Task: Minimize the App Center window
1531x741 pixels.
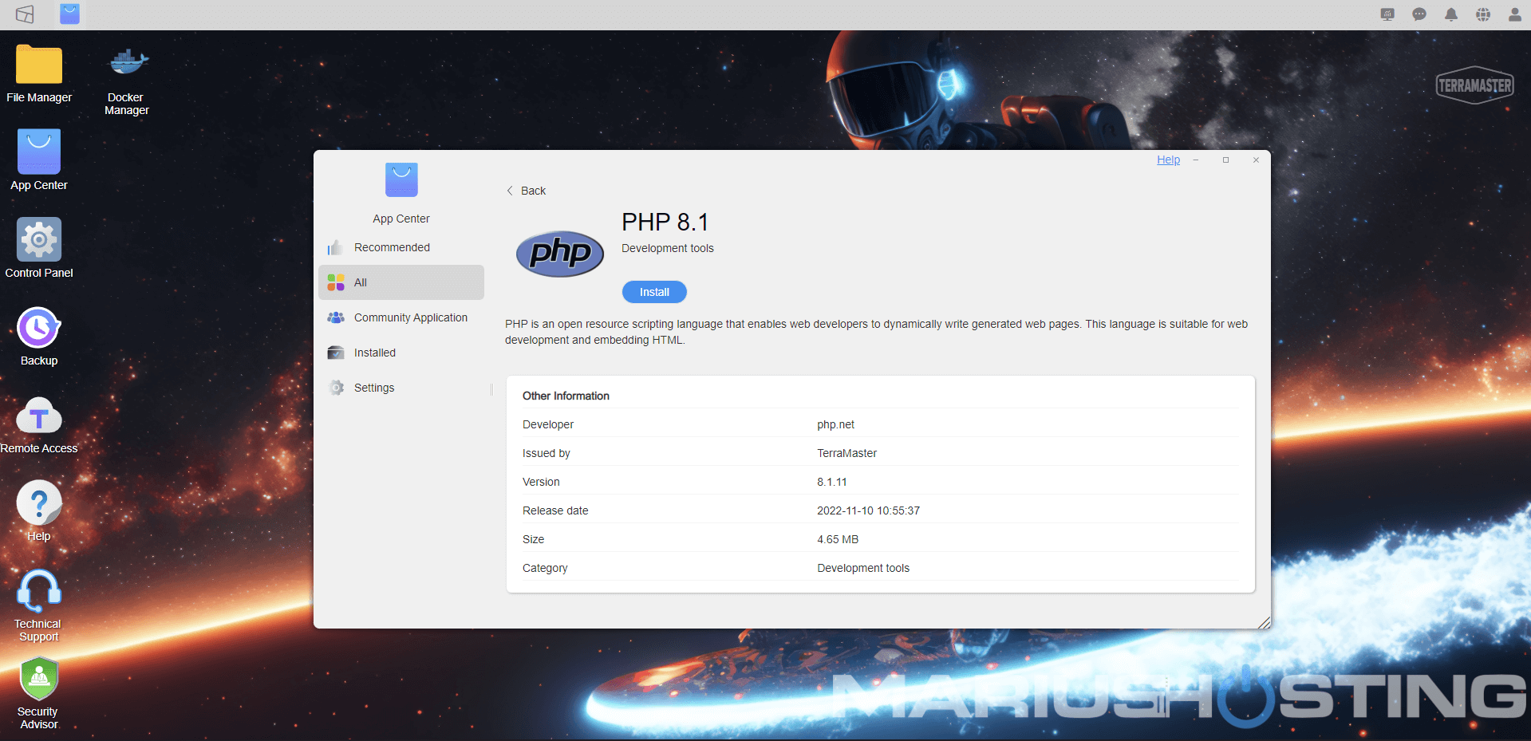Action: tap(1195, 160)
